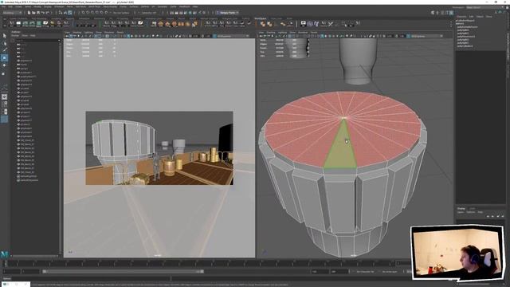Screen dimensions: 510x287
Task: Open the Create menu
Action: [18, 6]
